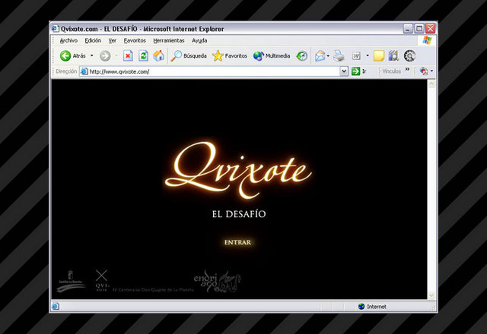Expand the Edit with Word dropdown arrow

(x=368, y=55)
